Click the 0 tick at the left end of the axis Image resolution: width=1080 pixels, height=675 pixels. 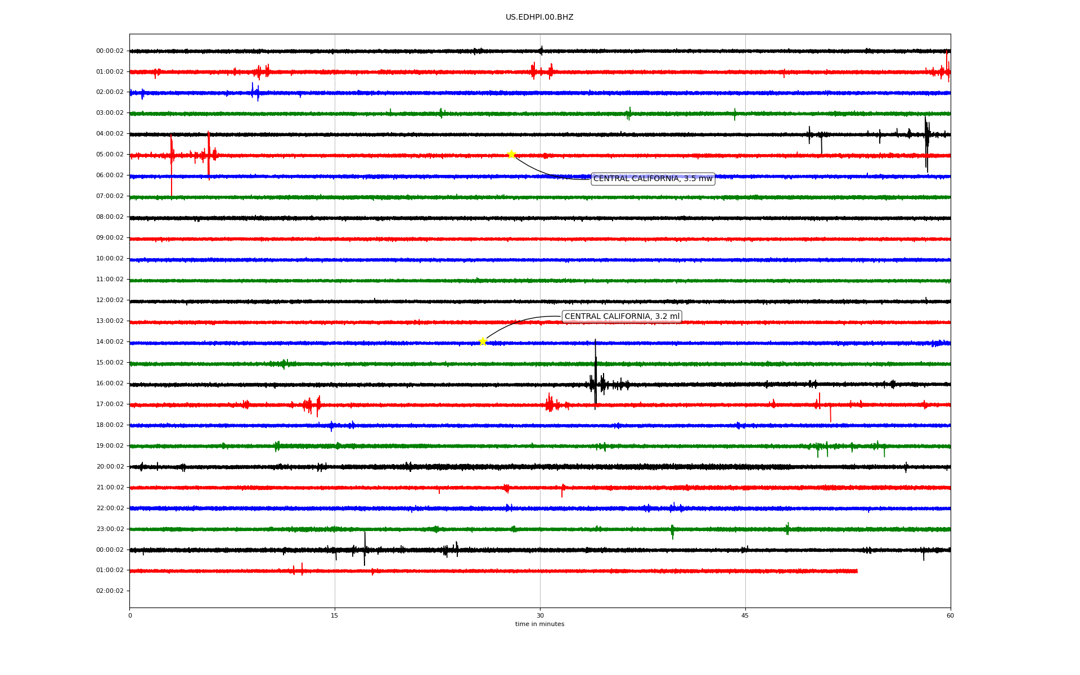tap(130, 615)
